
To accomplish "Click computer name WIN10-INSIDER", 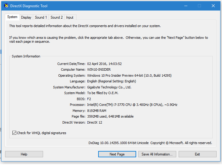I will click(99, 69).
